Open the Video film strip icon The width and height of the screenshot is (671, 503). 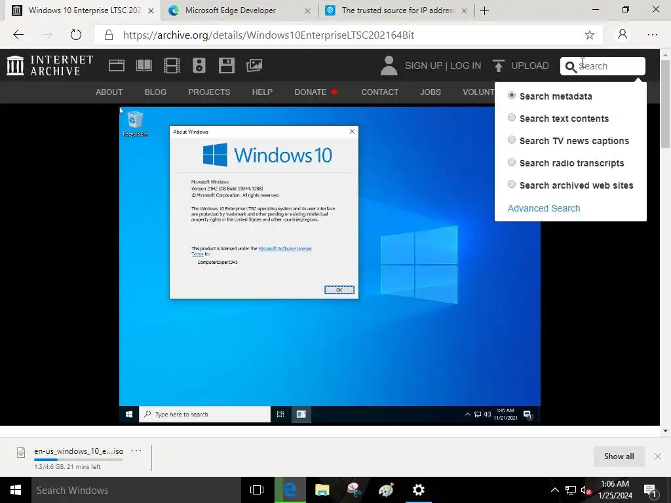(172, 65)
